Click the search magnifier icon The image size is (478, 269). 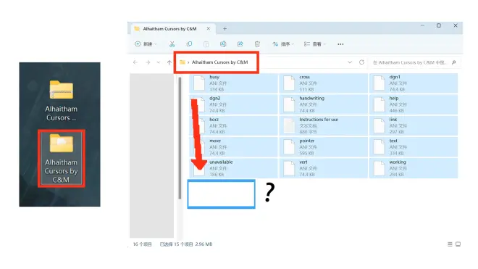tap(453, 62)
